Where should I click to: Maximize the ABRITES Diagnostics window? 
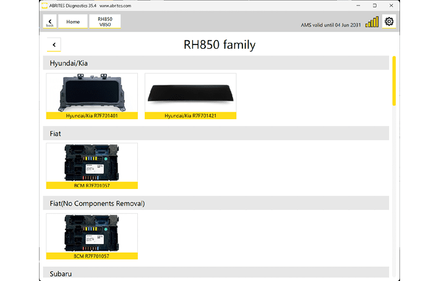pos(374,5)
